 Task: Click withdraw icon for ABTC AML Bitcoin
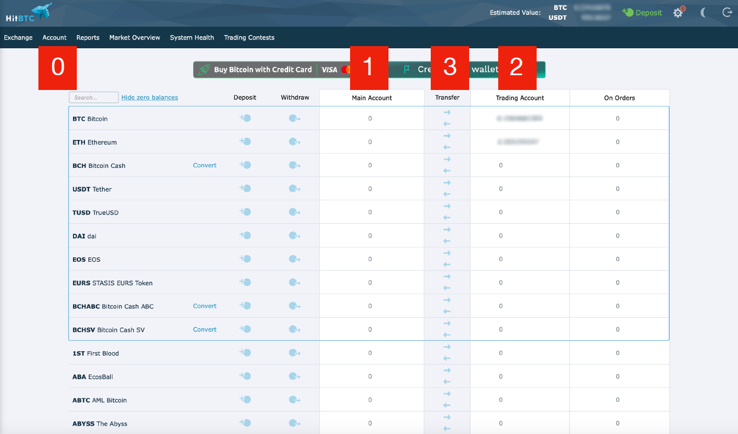click(x=295, y=401)
